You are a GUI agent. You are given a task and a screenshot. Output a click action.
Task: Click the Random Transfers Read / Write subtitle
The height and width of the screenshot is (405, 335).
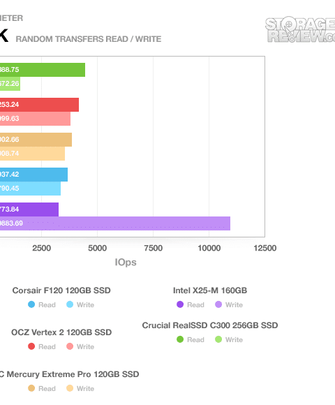click(89, 39)
